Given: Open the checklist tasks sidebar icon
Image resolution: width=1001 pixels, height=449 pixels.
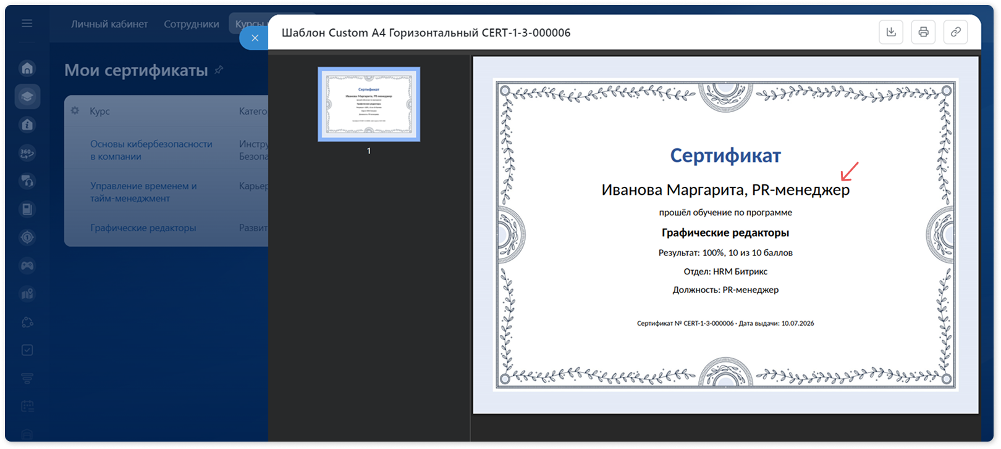Looking at the screenshot, I should (x=27, y=350).
